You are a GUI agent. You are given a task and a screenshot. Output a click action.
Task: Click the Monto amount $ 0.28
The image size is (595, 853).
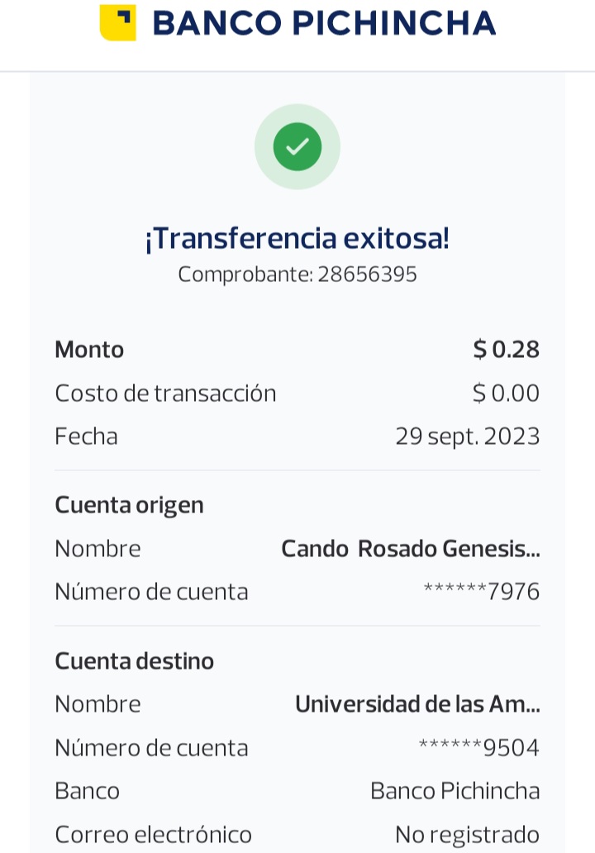[506, 350]
